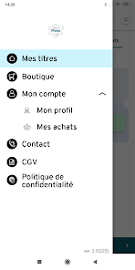The image size is (135, 270).
Task: Tap the document icon next to CGV
Action: coord(12,162)
